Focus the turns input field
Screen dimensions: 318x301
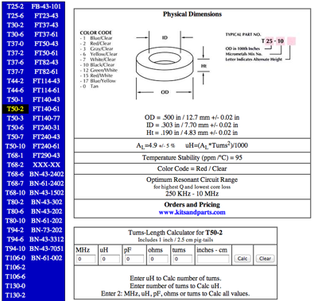click(182, 259)
